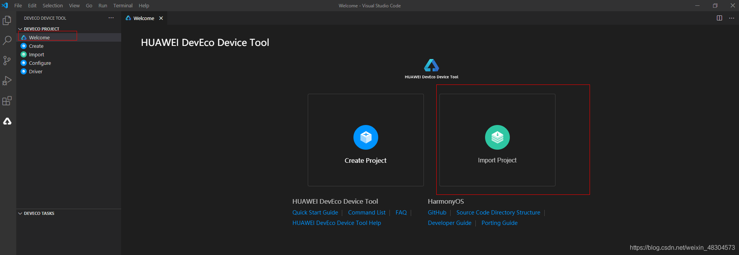
Task: Collapse the DEVECO TASKS section
Action: tap(69, 213)
